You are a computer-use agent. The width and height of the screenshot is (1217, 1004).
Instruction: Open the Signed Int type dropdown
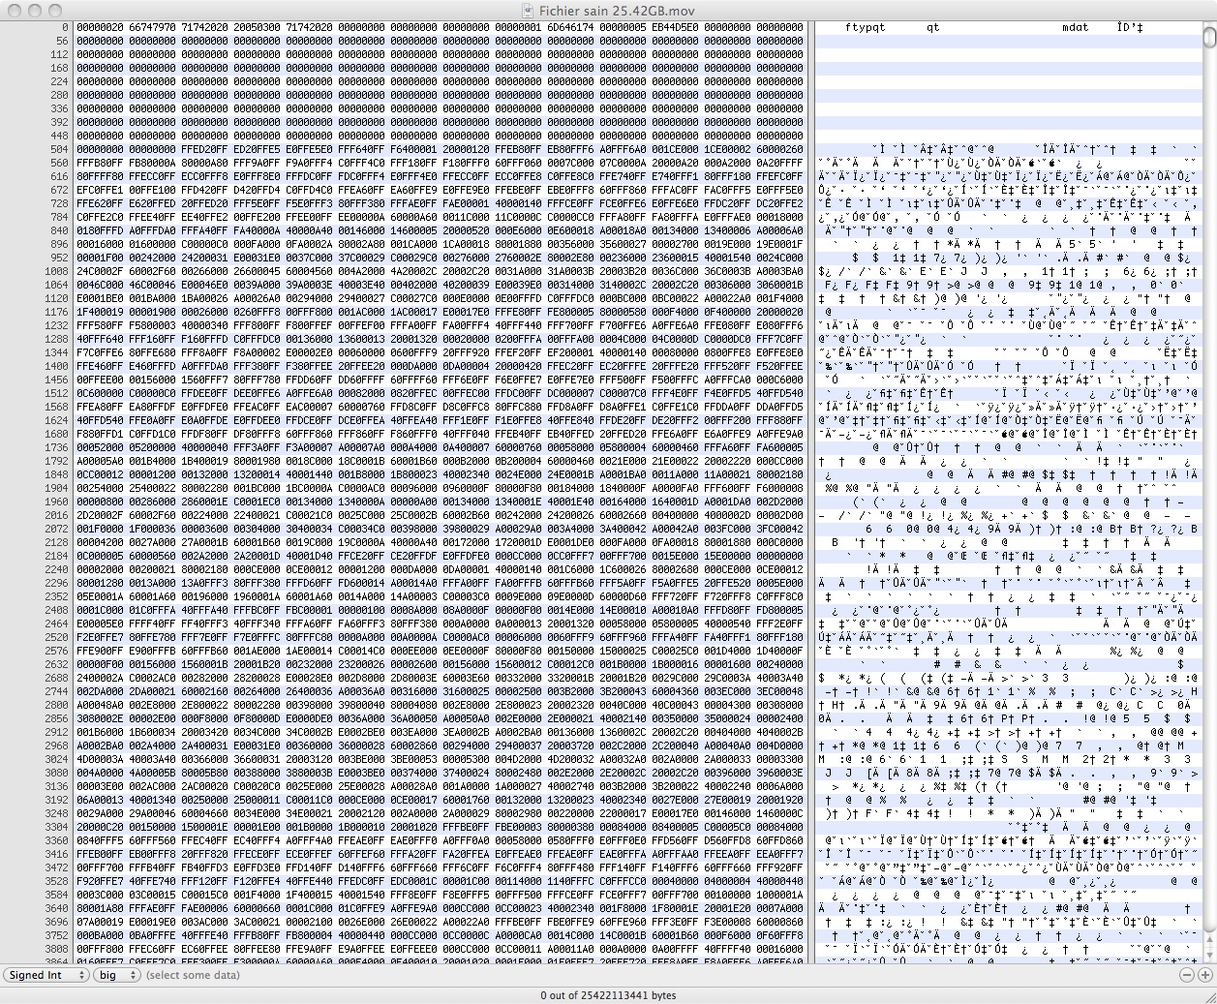click(46, 975)
